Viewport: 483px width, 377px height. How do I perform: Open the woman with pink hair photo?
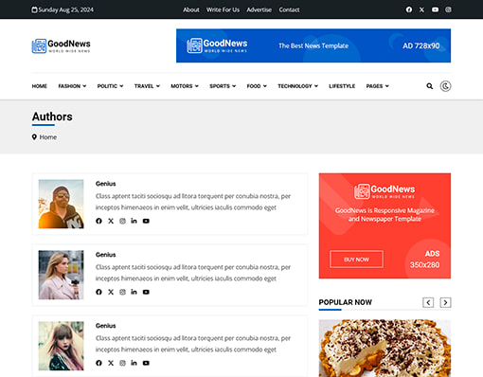point(61,346)
